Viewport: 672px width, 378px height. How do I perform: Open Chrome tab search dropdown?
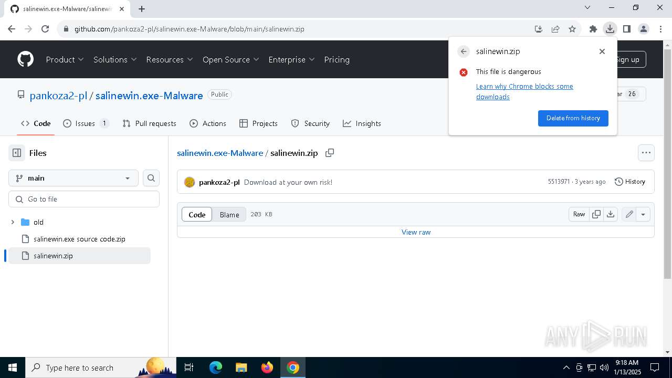click(587, 8)
